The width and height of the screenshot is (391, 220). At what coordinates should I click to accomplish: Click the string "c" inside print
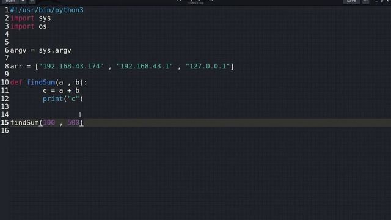(x=73, y=99)
